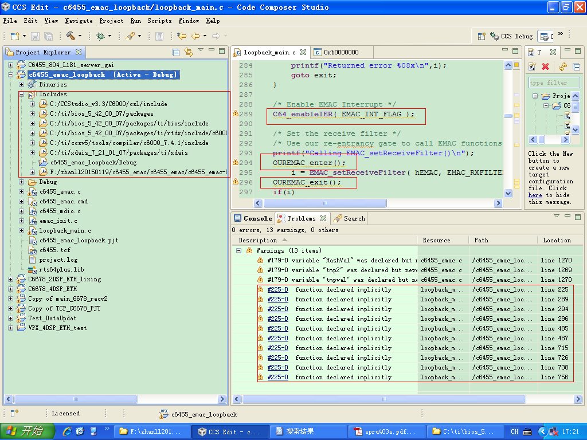587x440 pixels.
Task: Toggle Link with Editor in Project Explorer
Action: tap(189, 52)
